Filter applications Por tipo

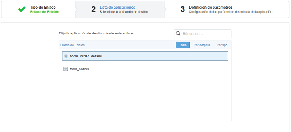pyautogui.click(x=222, y=45)
